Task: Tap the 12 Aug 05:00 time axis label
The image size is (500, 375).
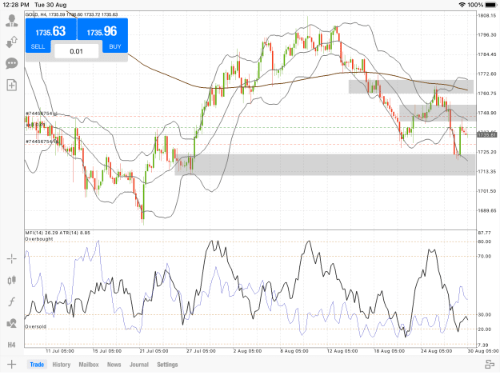Action: (x=343, y=351)
